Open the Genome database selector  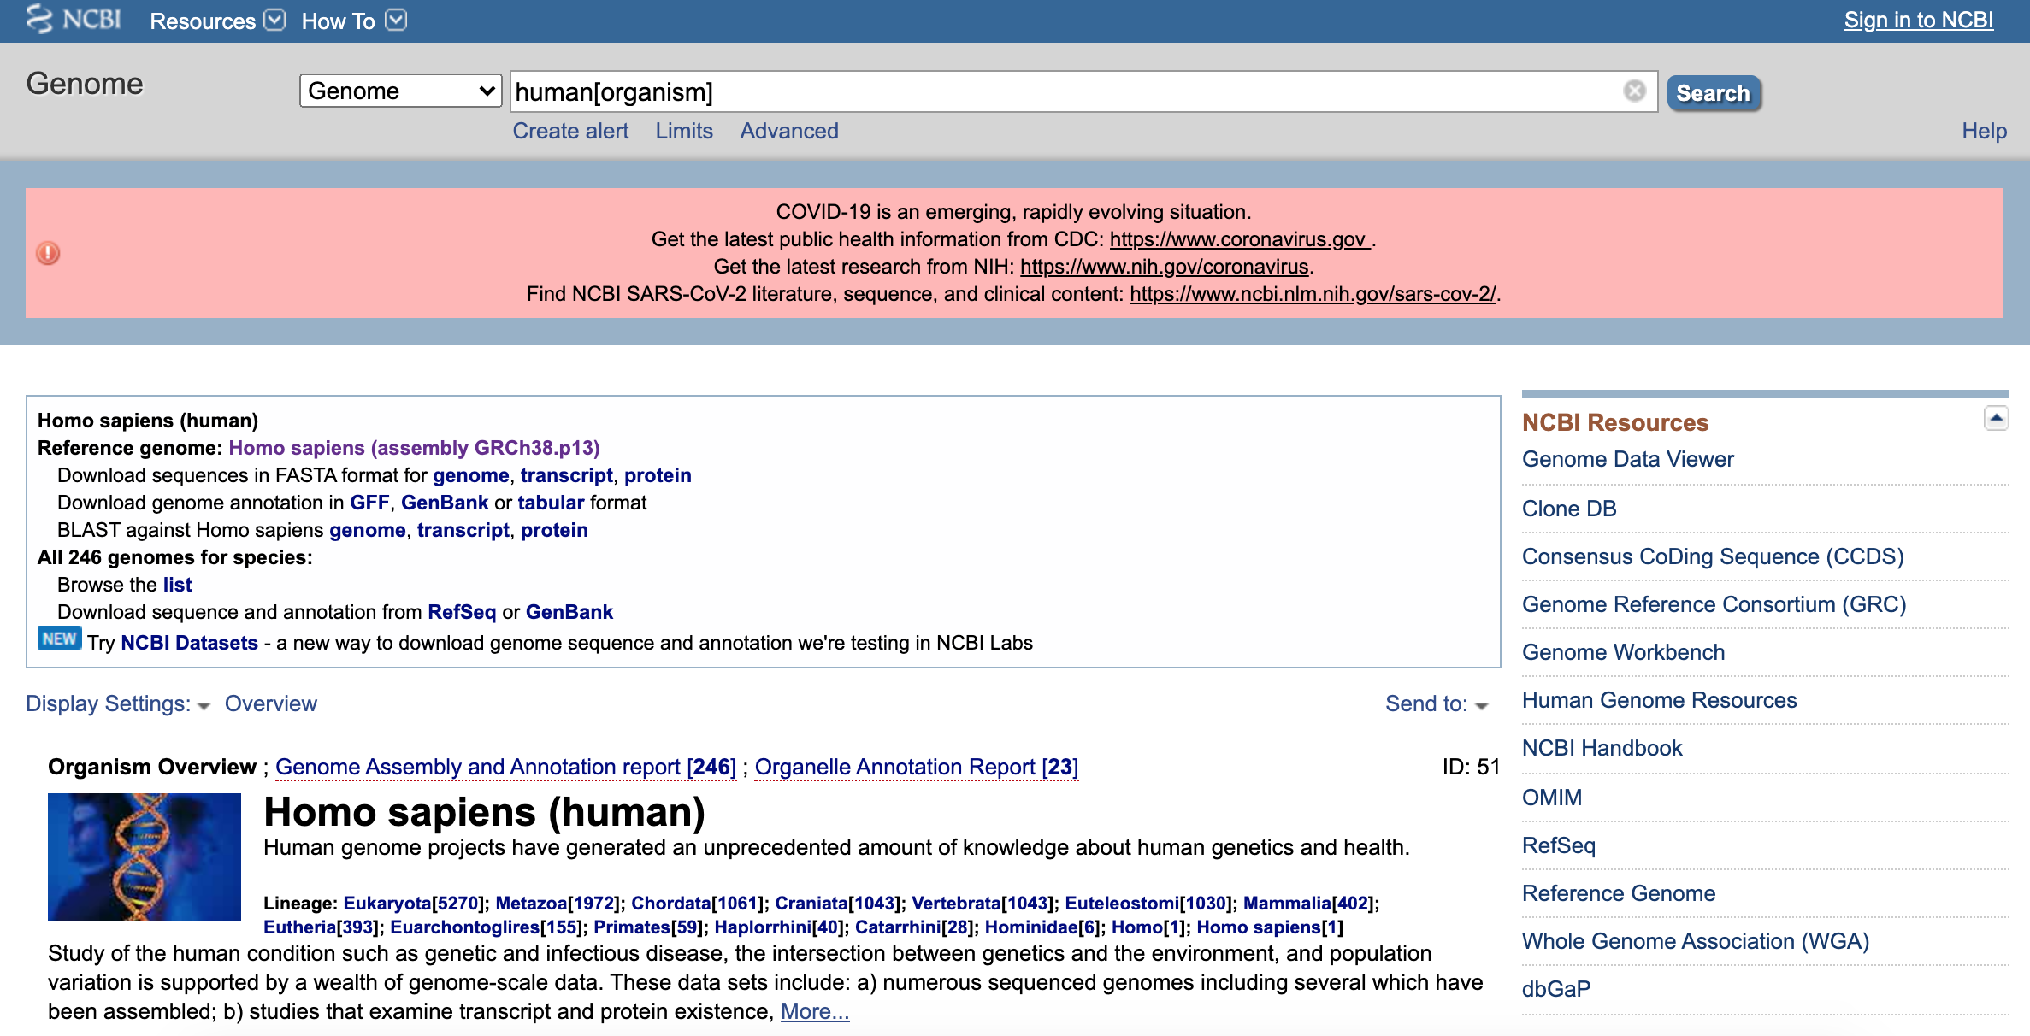400,91
